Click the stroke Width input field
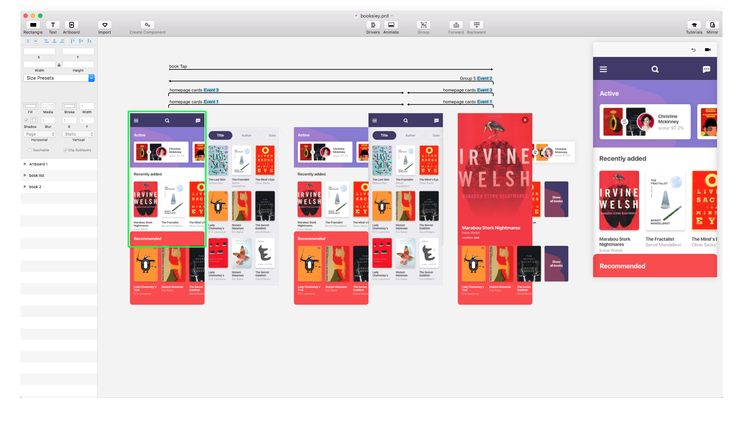Screen dimensions: 743x427 [87, 106]
